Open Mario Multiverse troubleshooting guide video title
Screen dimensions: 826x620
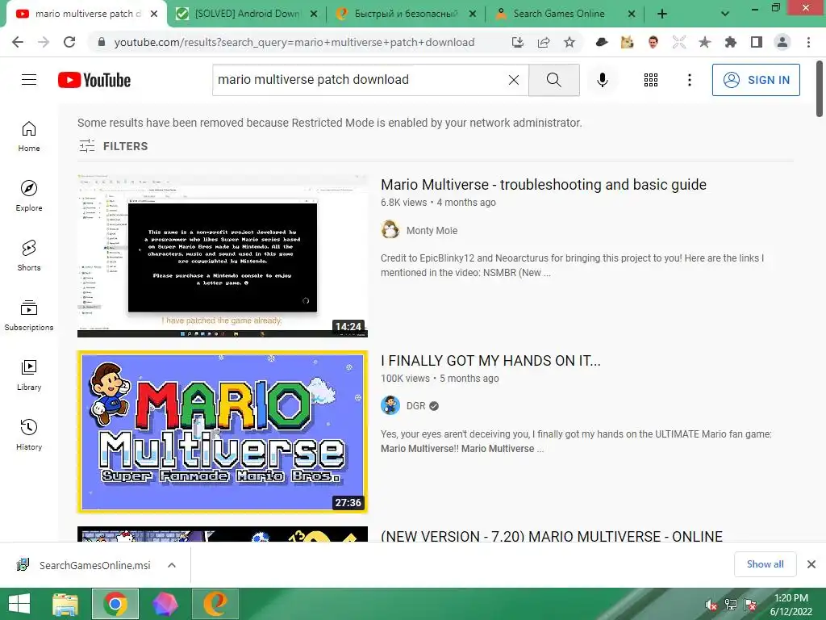tap(544, 185)
